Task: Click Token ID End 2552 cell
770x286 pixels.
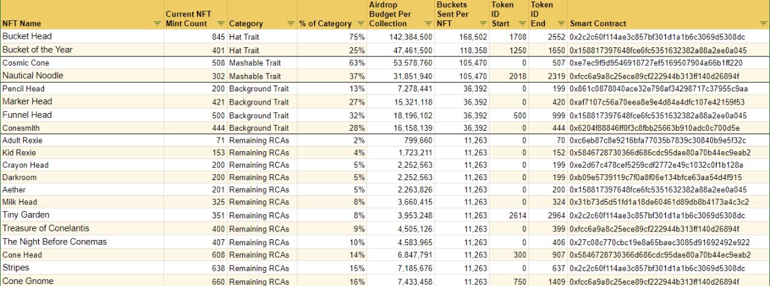Action: click(x=548, y=37)
